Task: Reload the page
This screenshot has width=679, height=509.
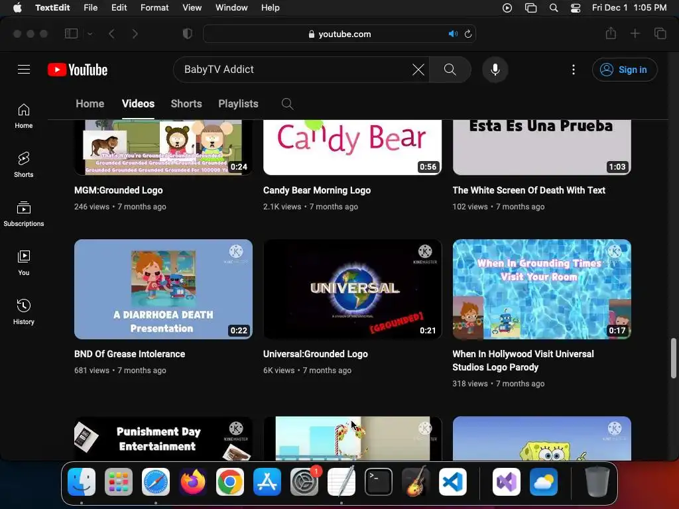Action: (468, 34)
